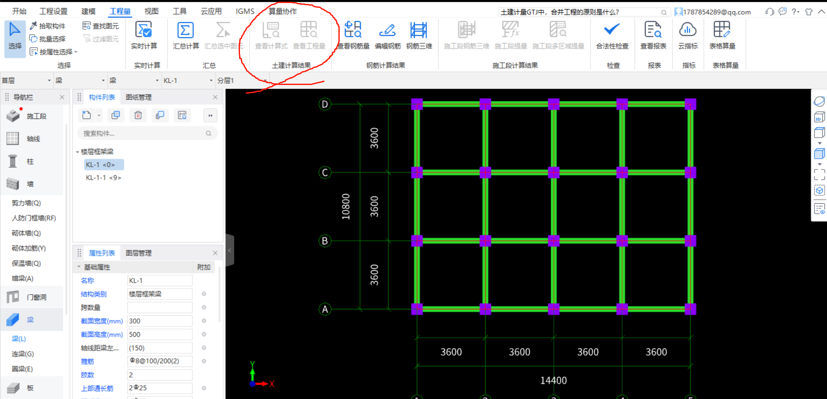Screen dimensions: 827x399
Task: Open the 工具 tab
Action: 180,11
